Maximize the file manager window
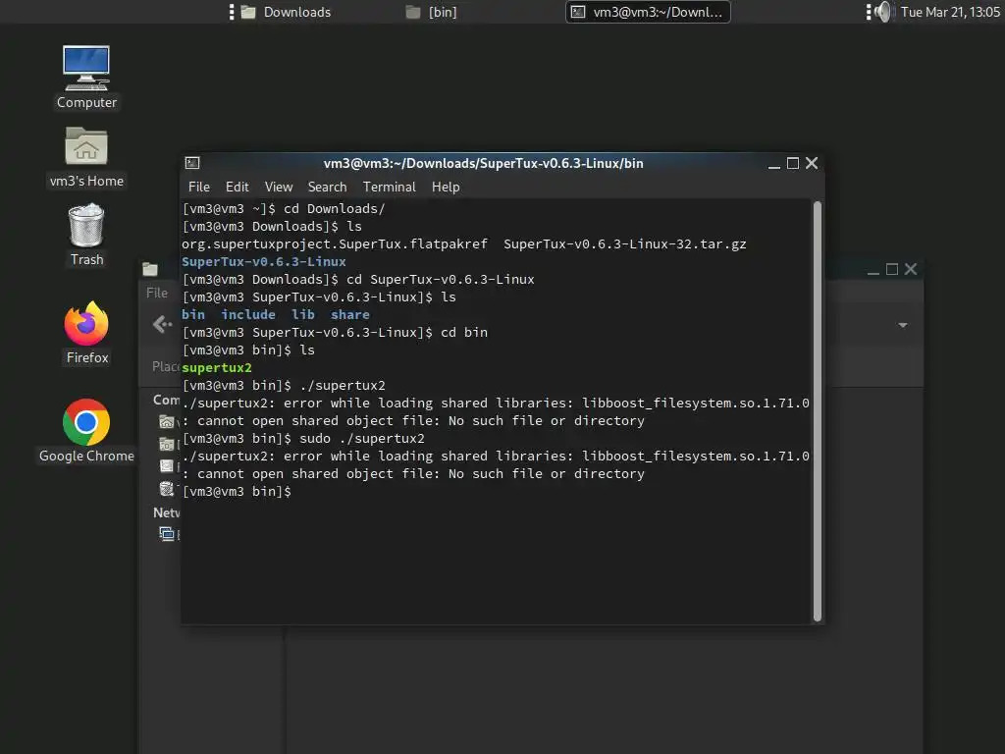The image size is (1005, 754). (x=891, y=269)
